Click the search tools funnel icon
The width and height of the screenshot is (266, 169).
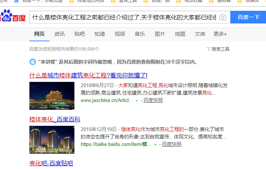point(209,49)
